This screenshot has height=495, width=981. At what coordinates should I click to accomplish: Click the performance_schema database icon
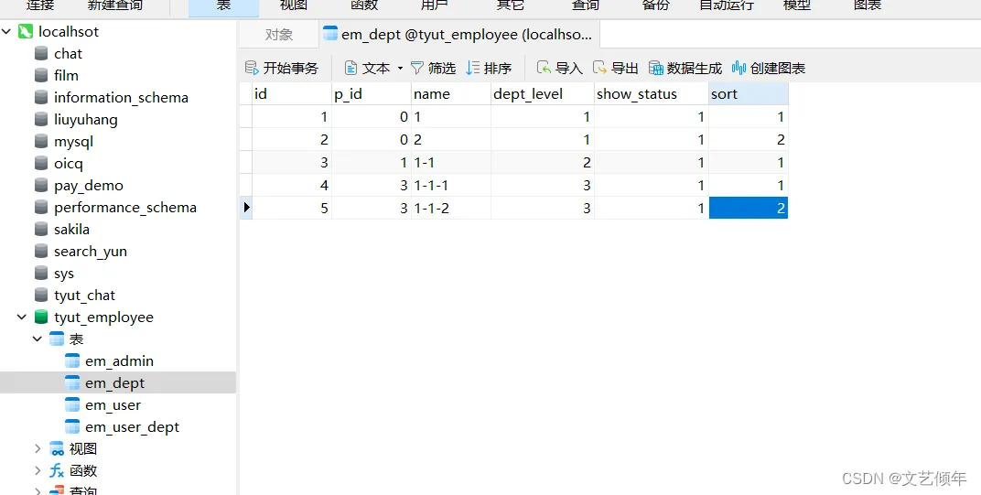tap(41, 207)
